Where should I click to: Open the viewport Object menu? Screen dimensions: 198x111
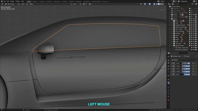[x=31, y=4]
